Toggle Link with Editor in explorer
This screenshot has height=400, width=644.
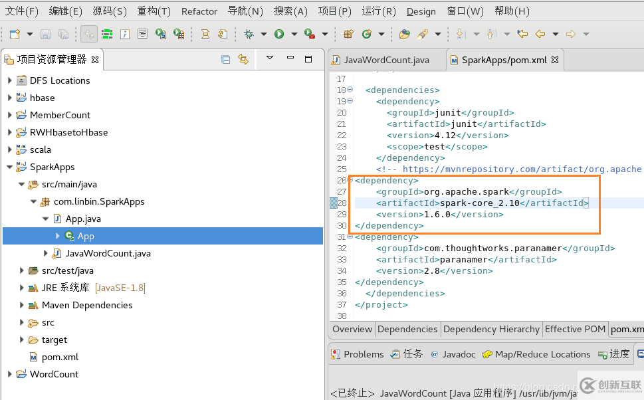pos(243,60)
